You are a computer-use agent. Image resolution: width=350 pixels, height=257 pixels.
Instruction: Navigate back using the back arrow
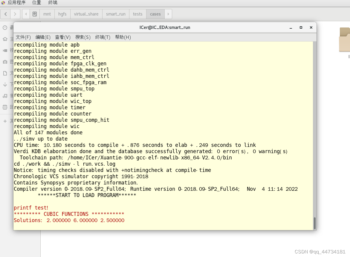[5, 14]
